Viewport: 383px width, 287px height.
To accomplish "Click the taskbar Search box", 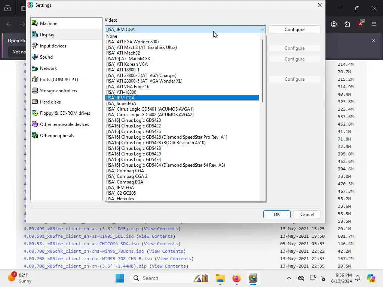I will point(170,278).
